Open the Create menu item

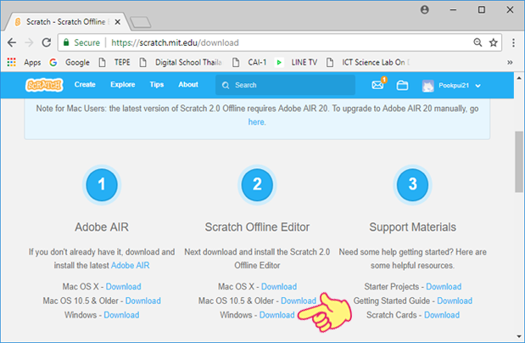(x=85, y=85)
